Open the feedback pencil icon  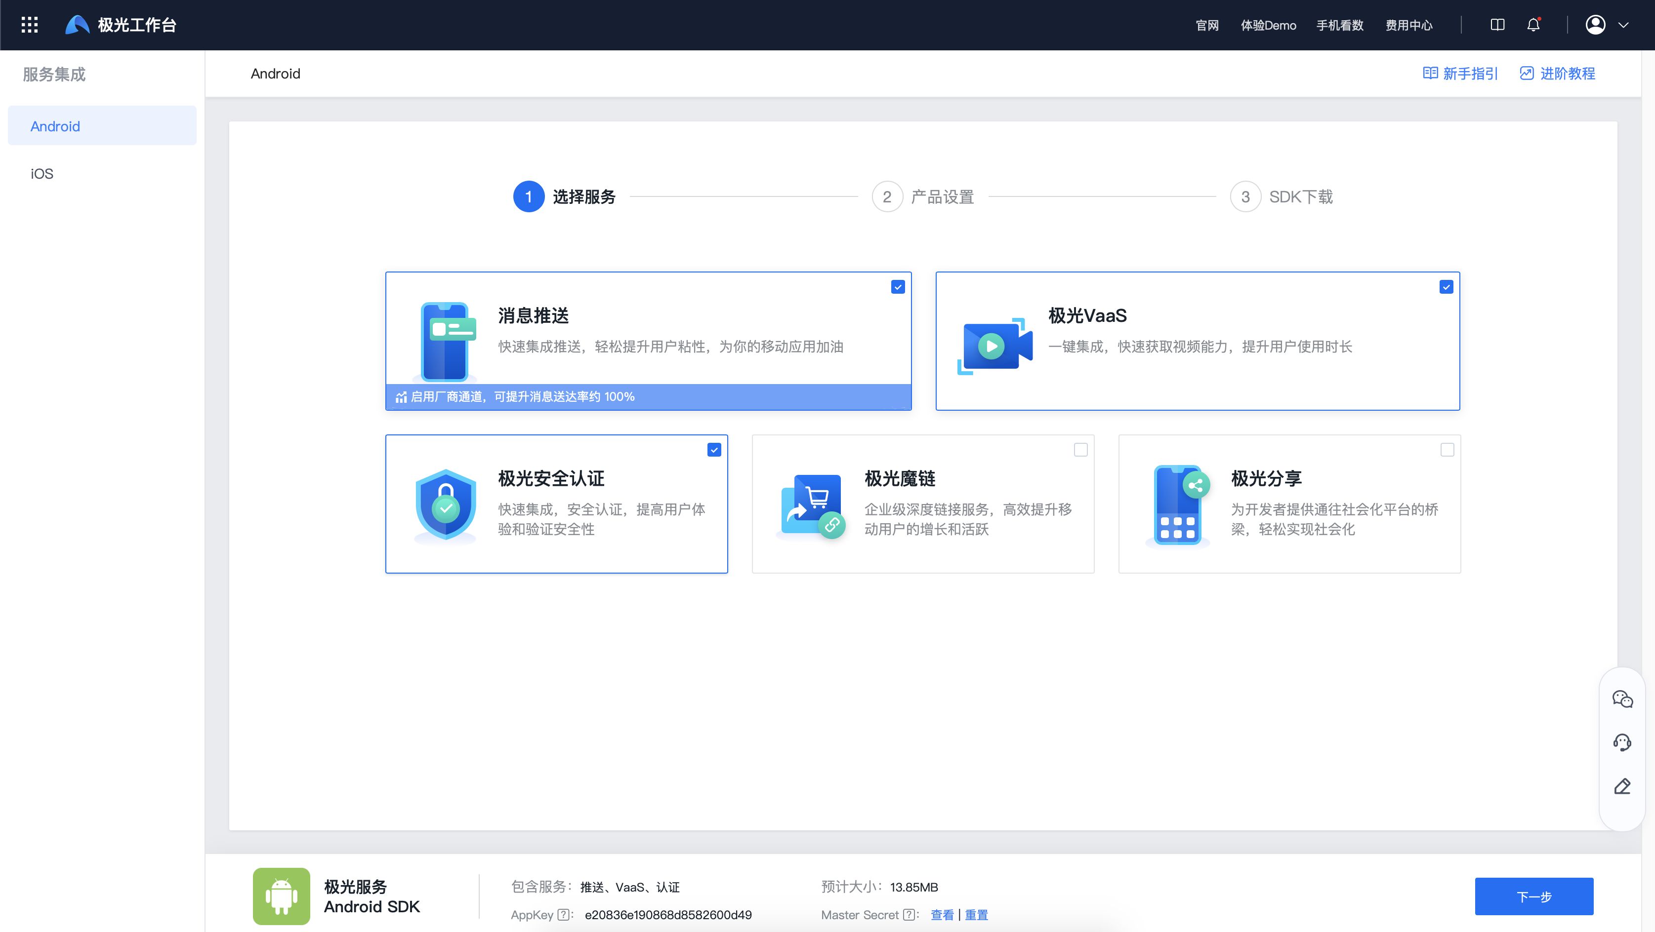click(1622, 786)
